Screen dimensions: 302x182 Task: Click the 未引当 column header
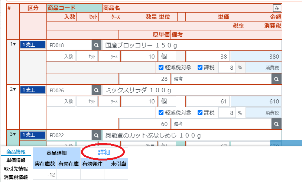click(116, 164)
